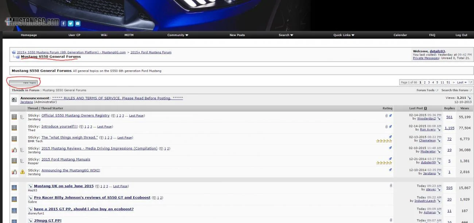Open the detailz03 profile link
Viewport: 474px width, 223px height.
(437, 51)
